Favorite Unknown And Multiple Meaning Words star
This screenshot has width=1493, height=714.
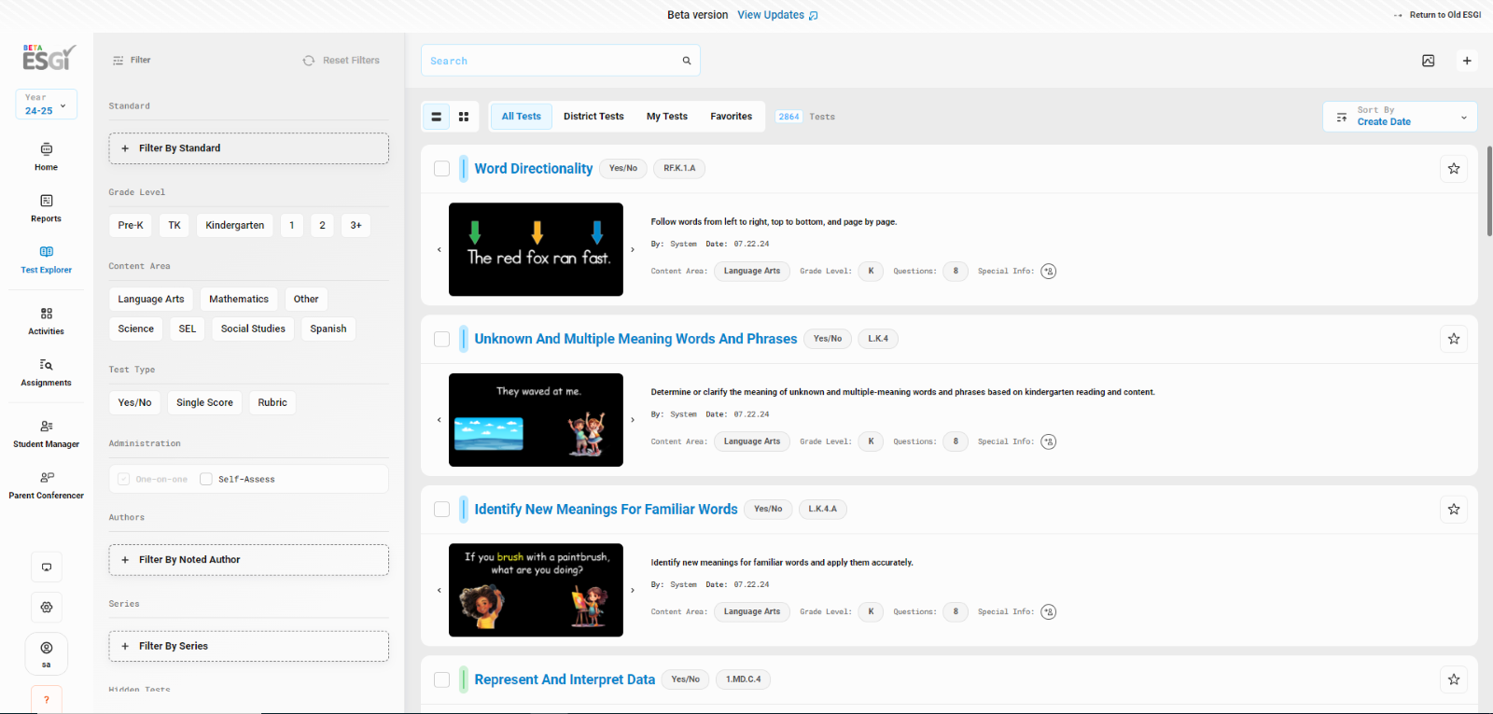tap(1454, 339)
